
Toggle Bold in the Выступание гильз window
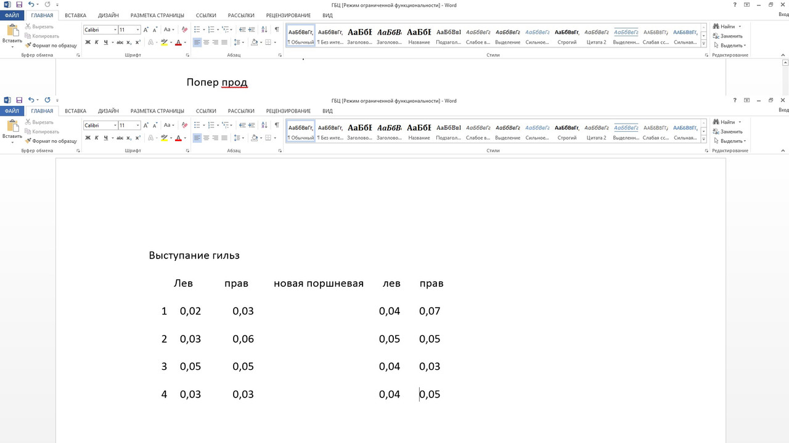tap(88, 138)
